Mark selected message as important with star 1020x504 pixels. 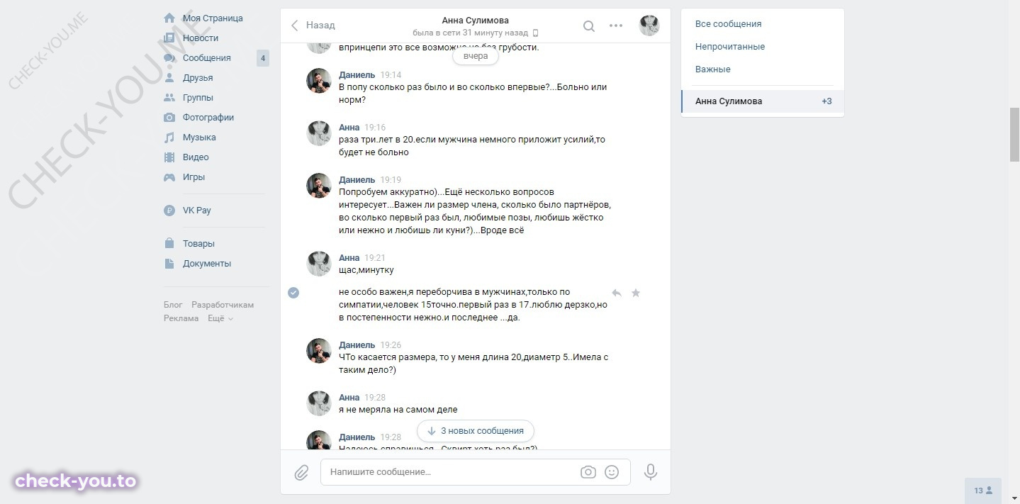(636, 293)
